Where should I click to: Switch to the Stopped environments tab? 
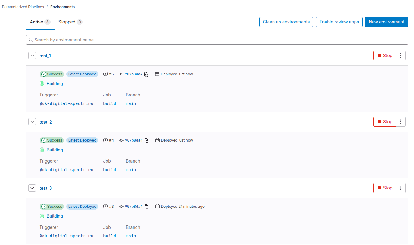[x=70, y=22]
